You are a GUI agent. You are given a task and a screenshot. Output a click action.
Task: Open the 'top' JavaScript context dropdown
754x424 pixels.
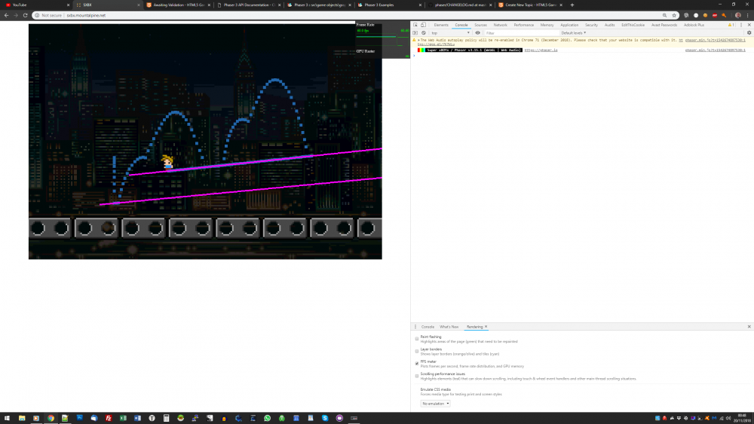(450, 33)
